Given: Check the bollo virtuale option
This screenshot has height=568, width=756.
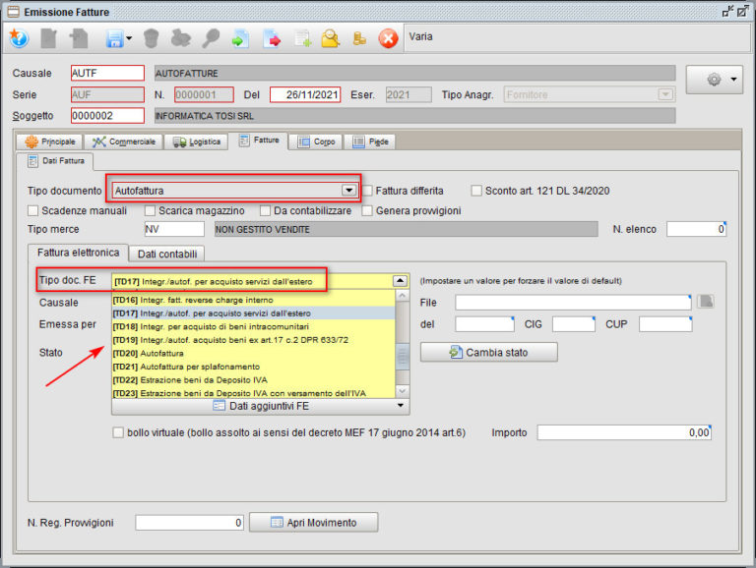Looking at the screenshot, I should (119, 432).
